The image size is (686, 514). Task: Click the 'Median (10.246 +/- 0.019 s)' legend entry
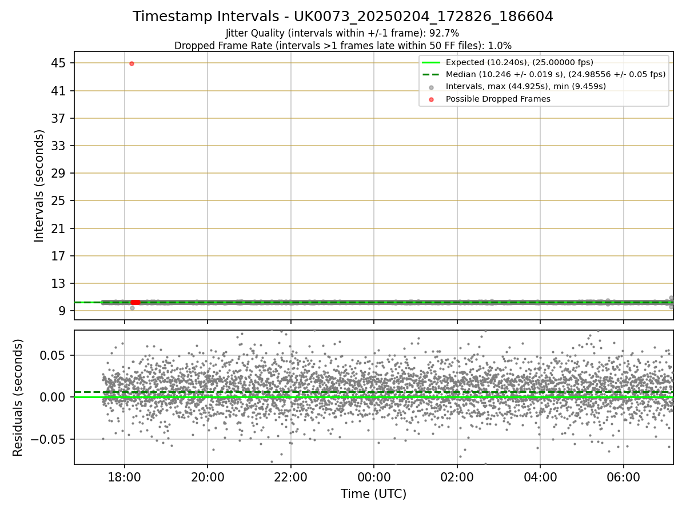(x=556, y=74)
